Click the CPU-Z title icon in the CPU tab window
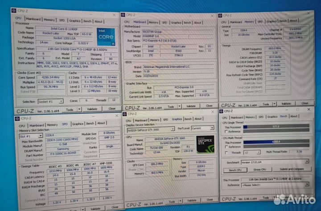 (14, 11)
